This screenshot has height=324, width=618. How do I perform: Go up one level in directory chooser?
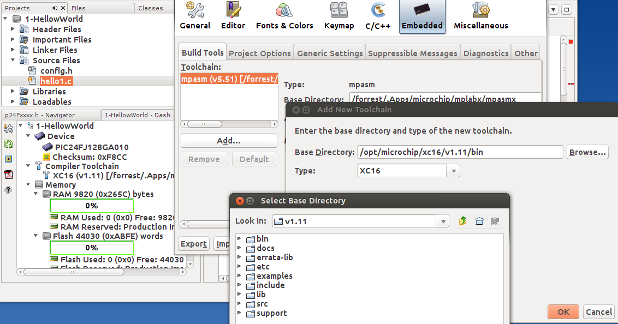tap(463, 221)
